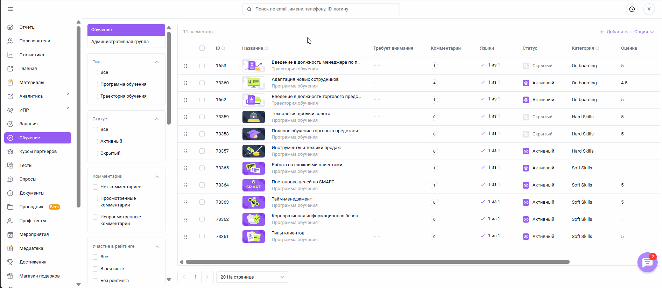This screenshot has height=288, width=662.
Task: Click drag handle of row 1653
Action: click(x=185, y=66)
